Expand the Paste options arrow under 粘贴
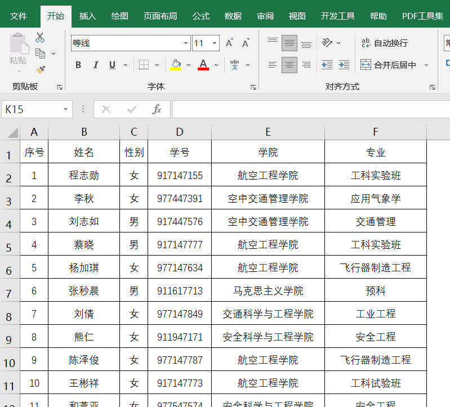Viewport: 450px width, 407px height. point(19,71)
